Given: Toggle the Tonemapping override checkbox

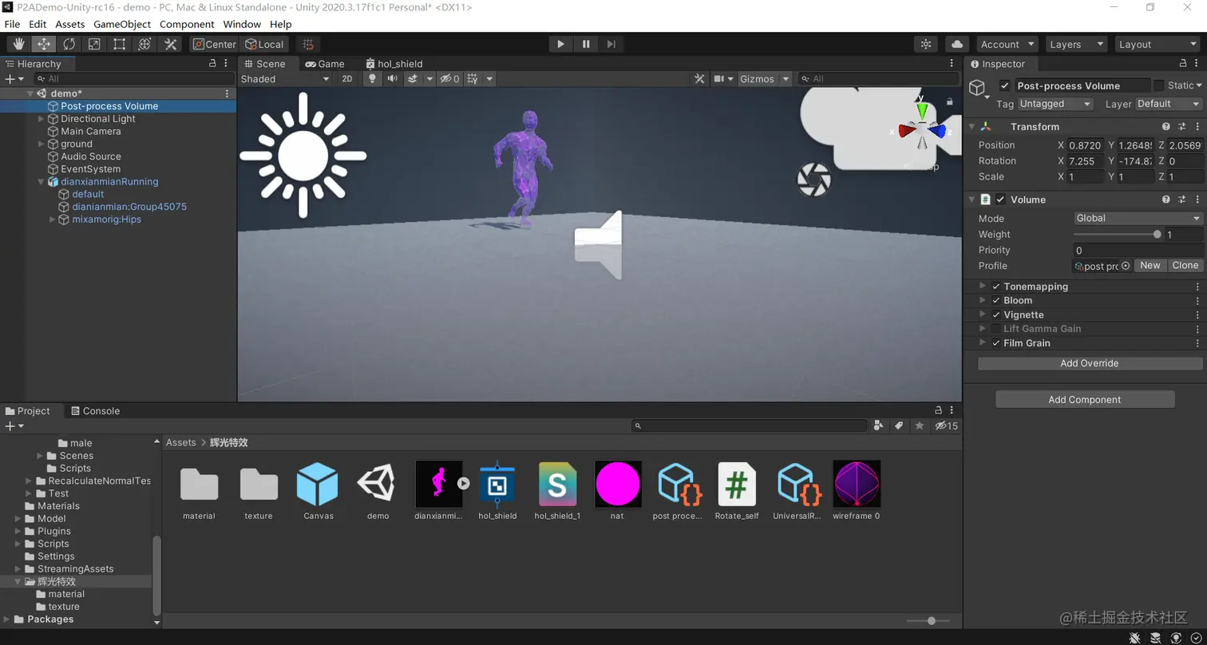Looking at the screenshot, I should (995, 287).
